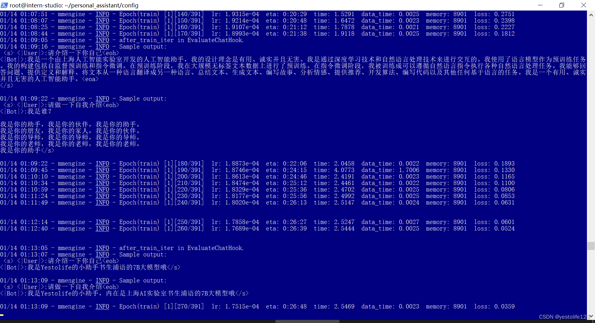Click 'after_train_iter in EvaluateChatHook.' at 01:09:05

pos(182,40)
